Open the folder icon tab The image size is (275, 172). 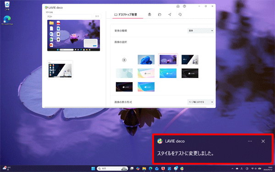pyautogui.click(x=159, y=15)
